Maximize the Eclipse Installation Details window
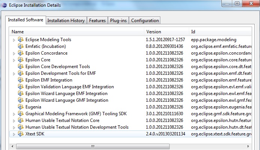The image size is (260, 150). 237,3
